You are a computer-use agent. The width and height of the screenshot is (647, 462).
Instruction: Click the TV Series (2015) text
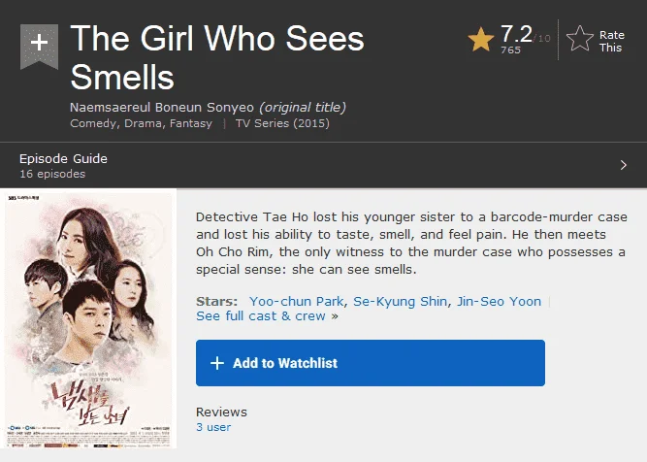(282, 123)
